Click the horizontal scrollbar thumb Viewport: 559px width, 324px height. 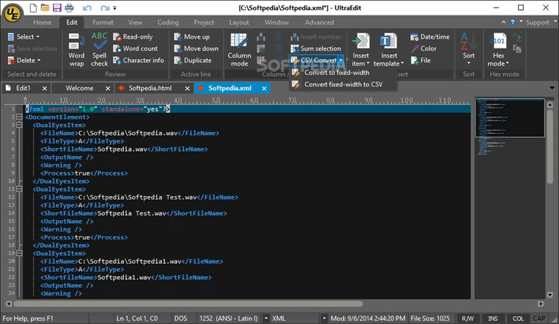click(188, 304)
